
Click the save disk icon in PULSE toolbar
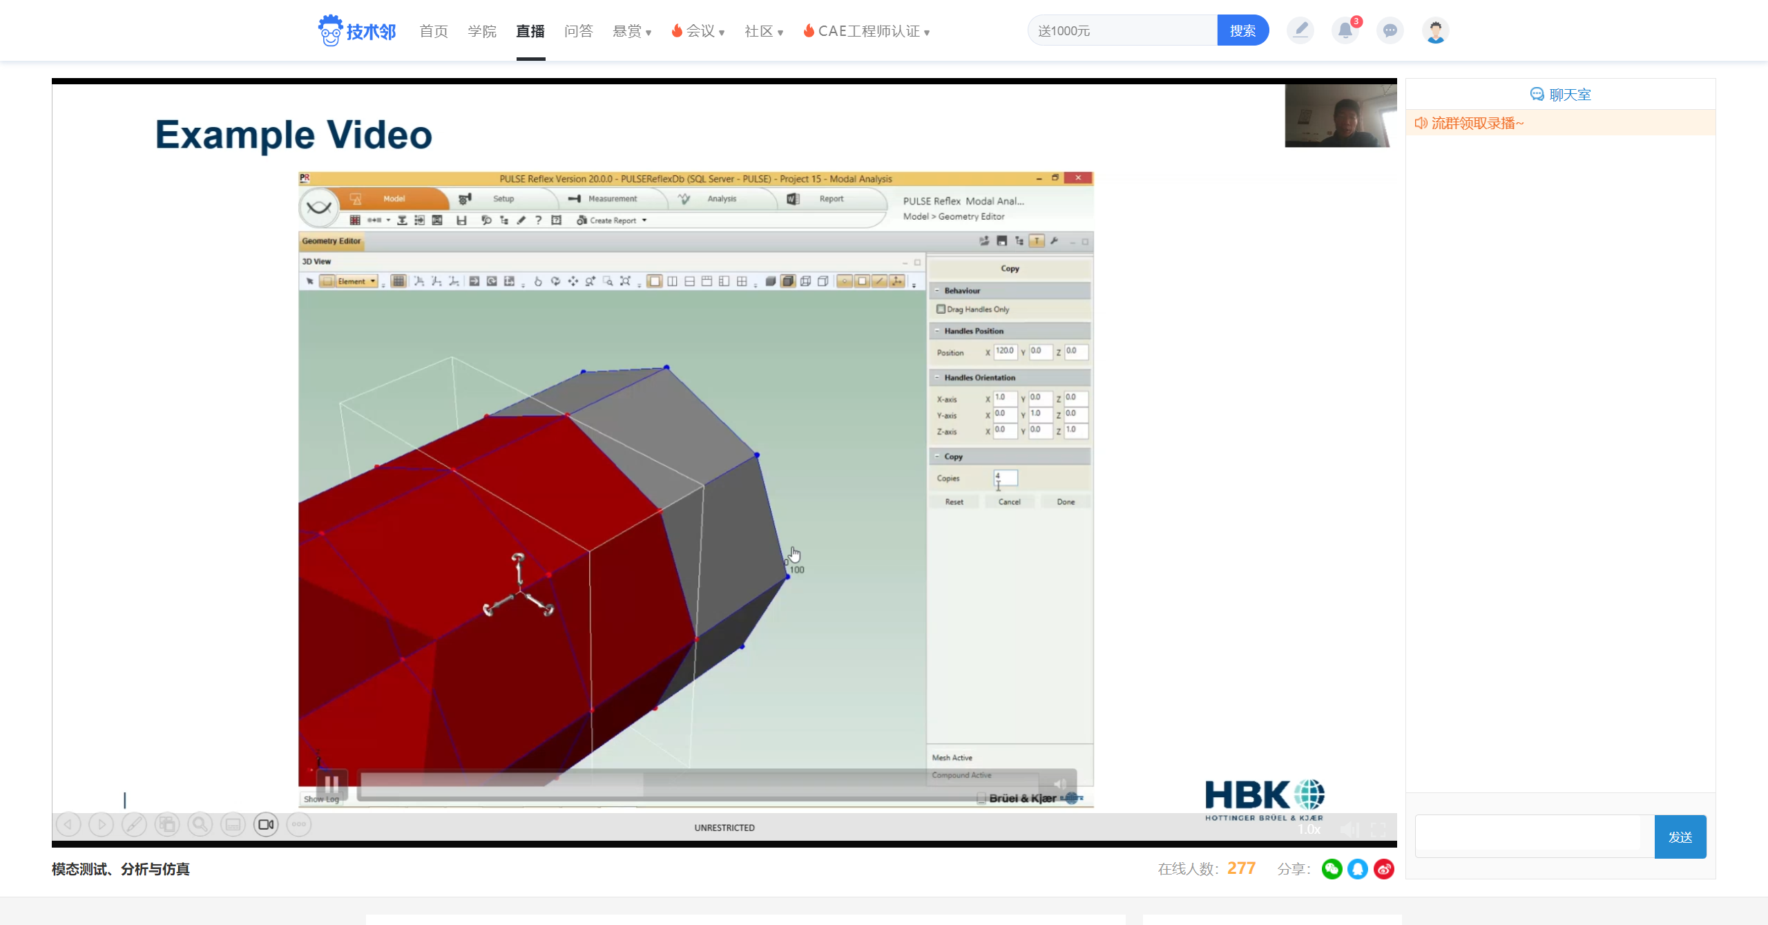pyautogui.click(x=461, y=220)
